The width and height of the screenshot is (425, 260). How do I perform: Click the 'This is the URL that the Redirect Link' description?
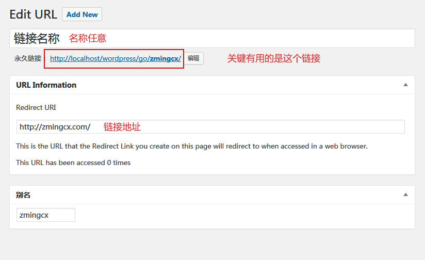[192, 147]
